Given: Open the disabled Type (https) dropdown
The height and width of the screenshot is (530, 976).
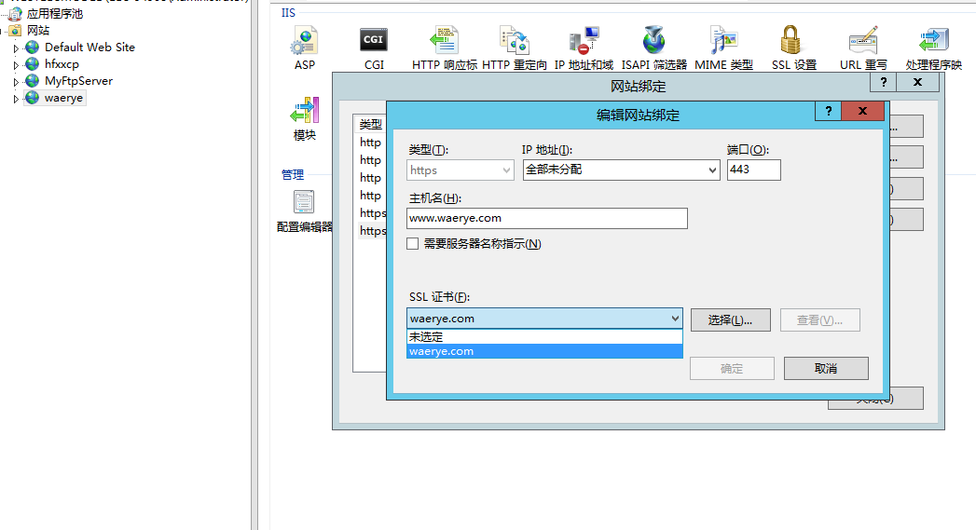Looking at the screenshot, I should (x=461, y=170).
